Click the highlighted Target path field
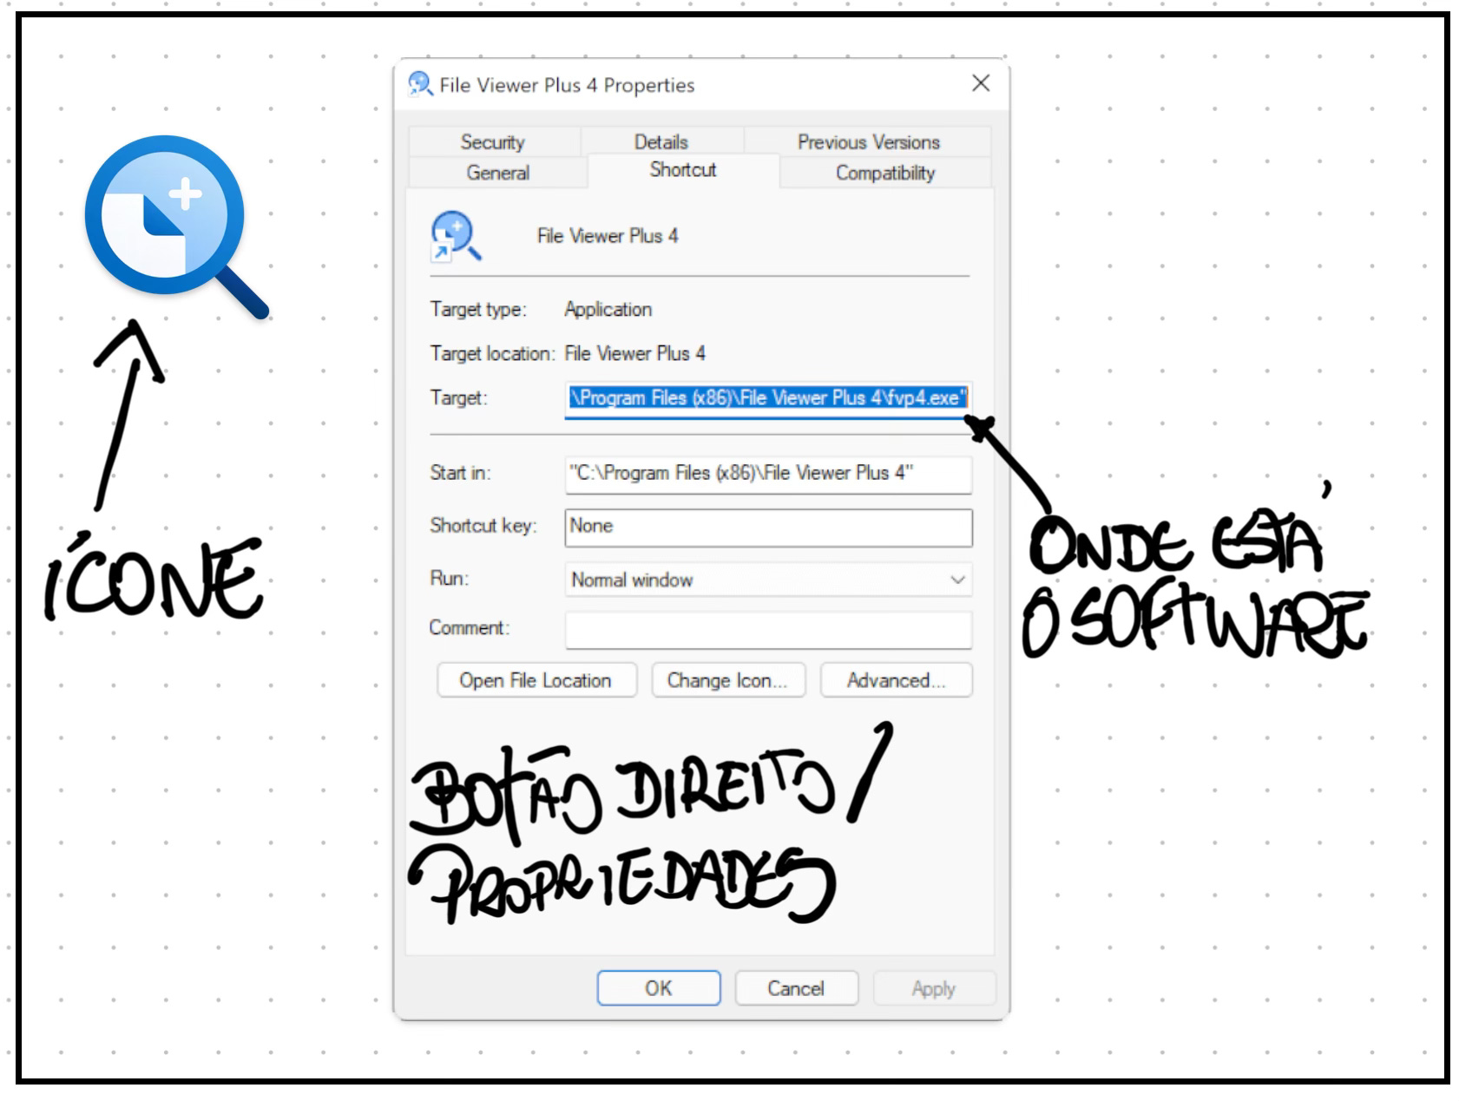 768,398
